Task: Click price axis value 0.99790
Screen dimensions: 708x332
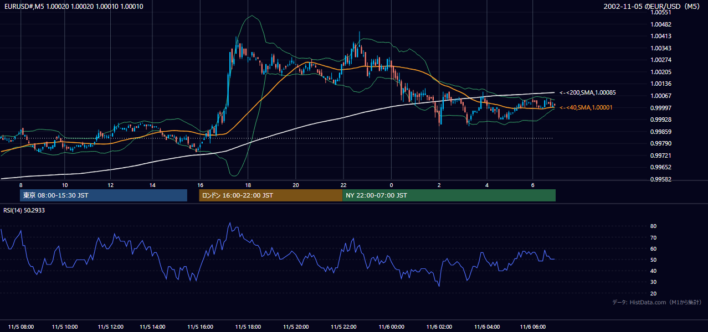Action: click(661, 143)
